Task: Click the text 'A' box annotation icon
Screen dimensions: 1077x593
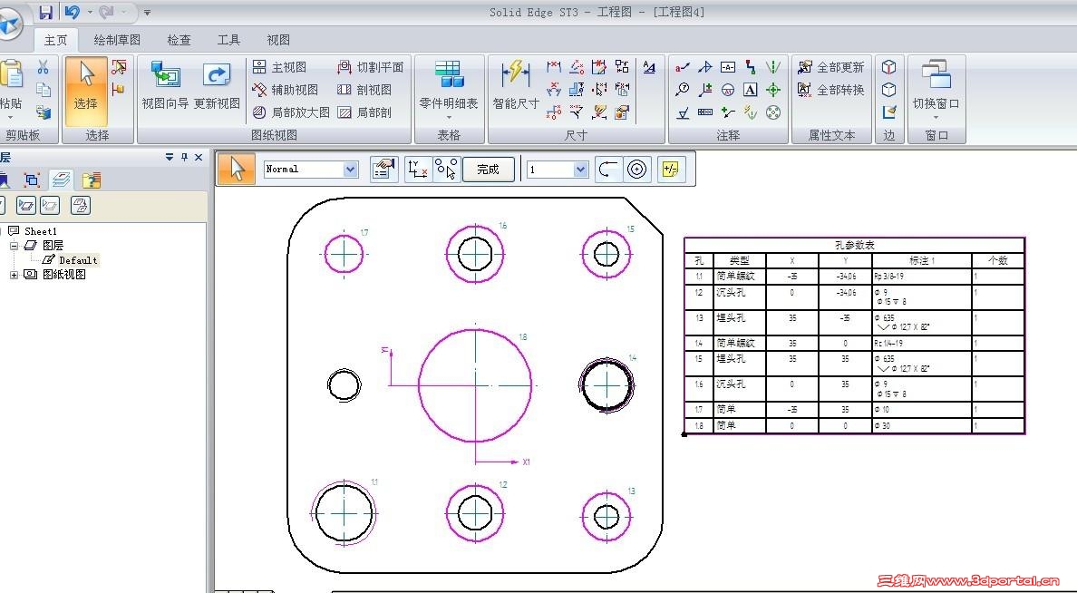Action: tap(751, 90)
